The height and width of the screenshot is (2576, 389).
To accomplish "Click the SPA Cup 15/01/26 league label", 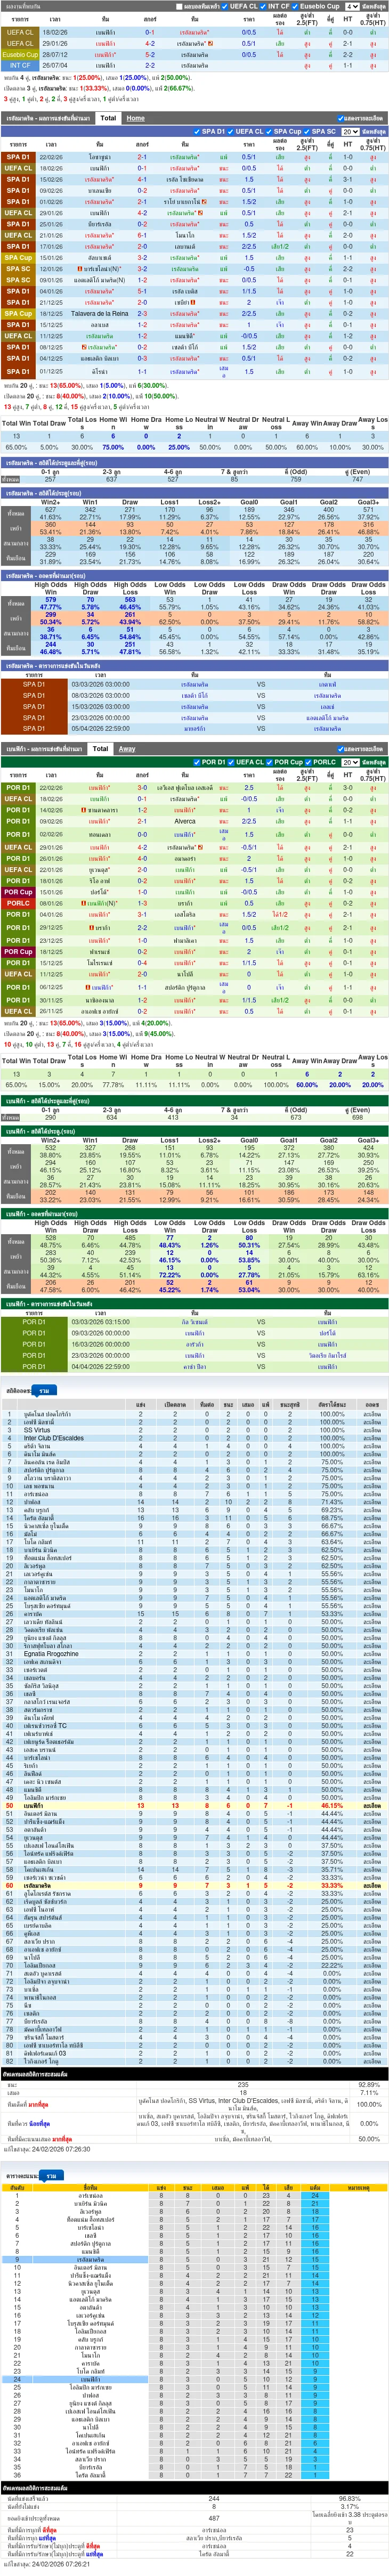I will click(x=18, y=257).
